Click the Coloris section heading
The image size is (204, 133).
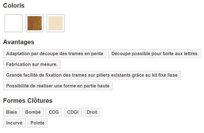pyautogui.click(x=14, y=6)
